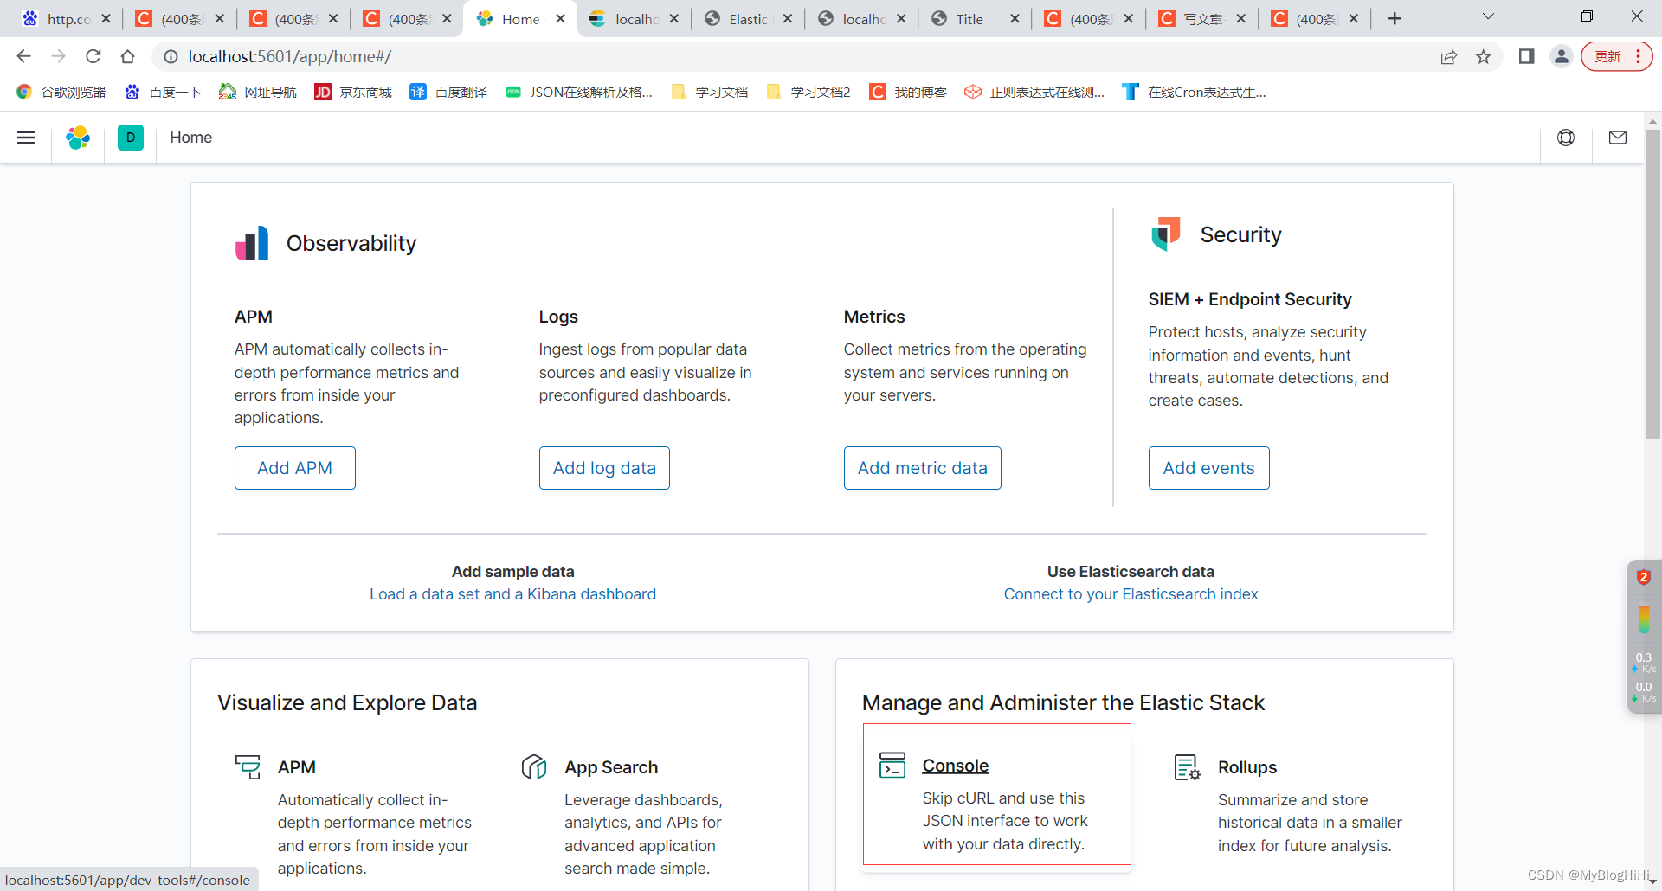This screenshot has width=1662, height=891.
Task: Open 学习文档2 bookmark folder
Action: (x=808, y=92)
